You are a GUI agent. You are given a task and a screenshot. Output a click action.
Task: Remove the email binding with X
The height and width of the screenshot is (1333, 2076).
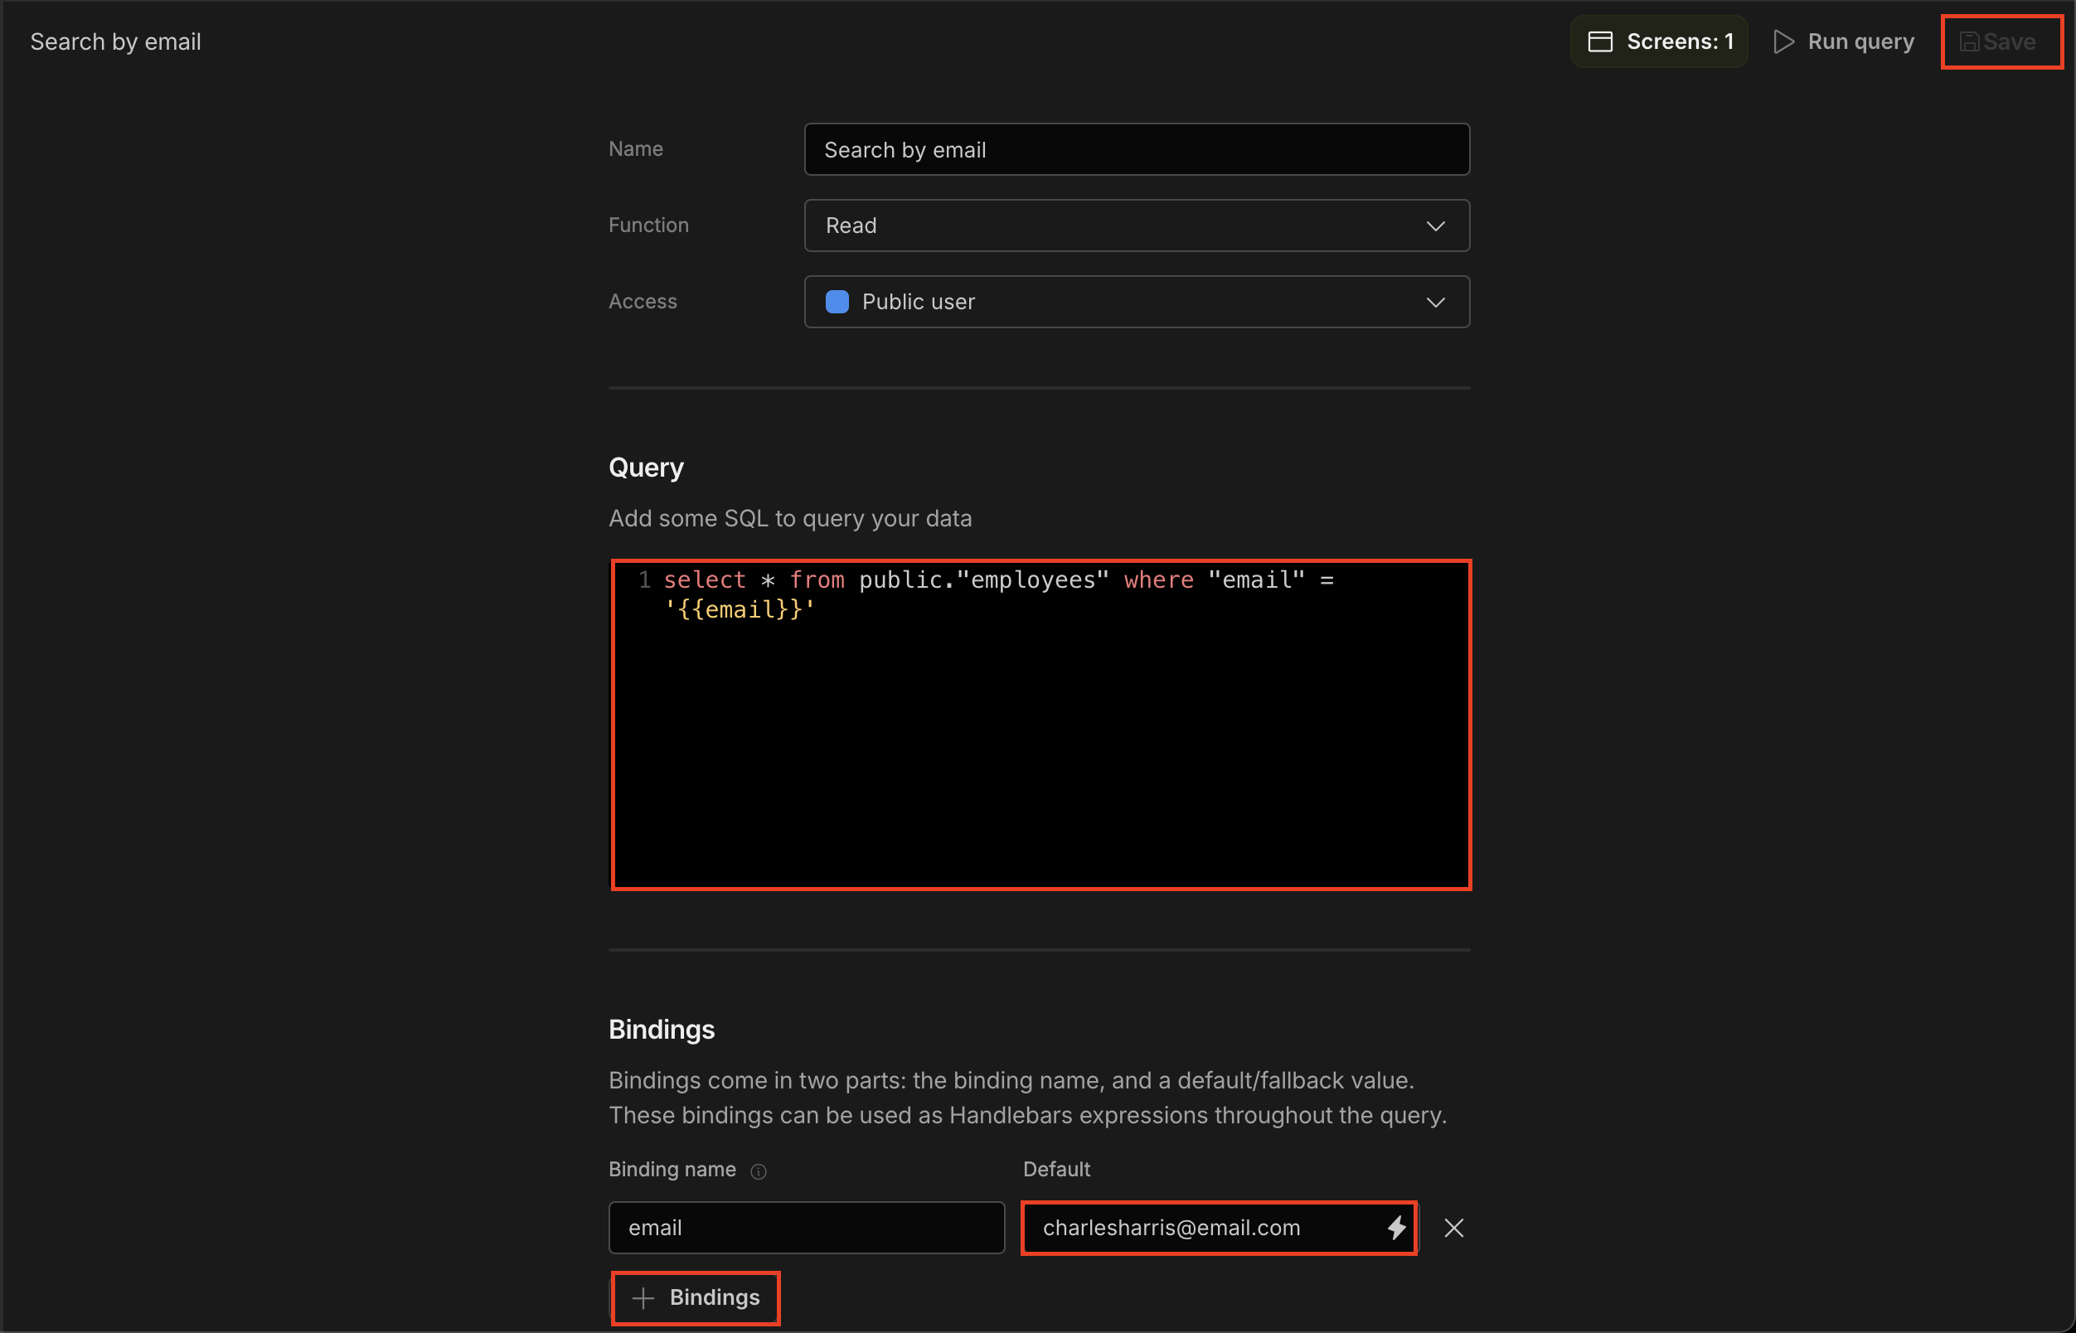pyautogui.click(x=1453, y=1228)
